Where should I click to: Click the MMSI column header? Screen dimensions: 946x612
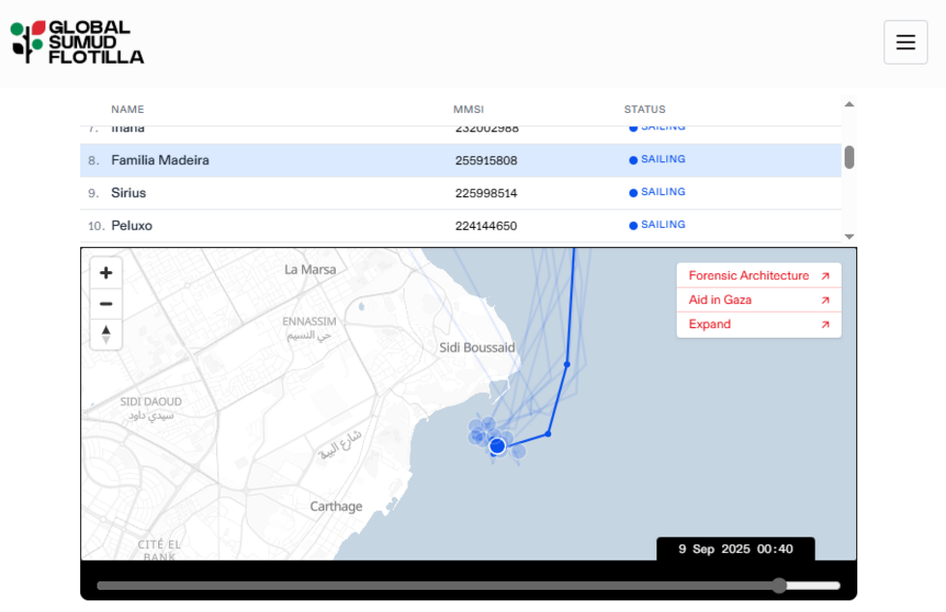tap(468, 109)
